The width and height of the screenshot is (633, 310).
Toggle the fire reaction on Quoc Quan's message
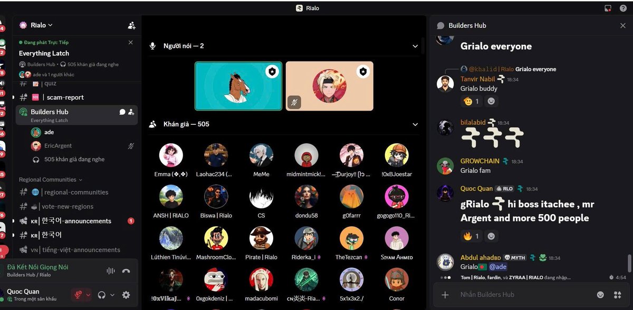pos(472,236)
